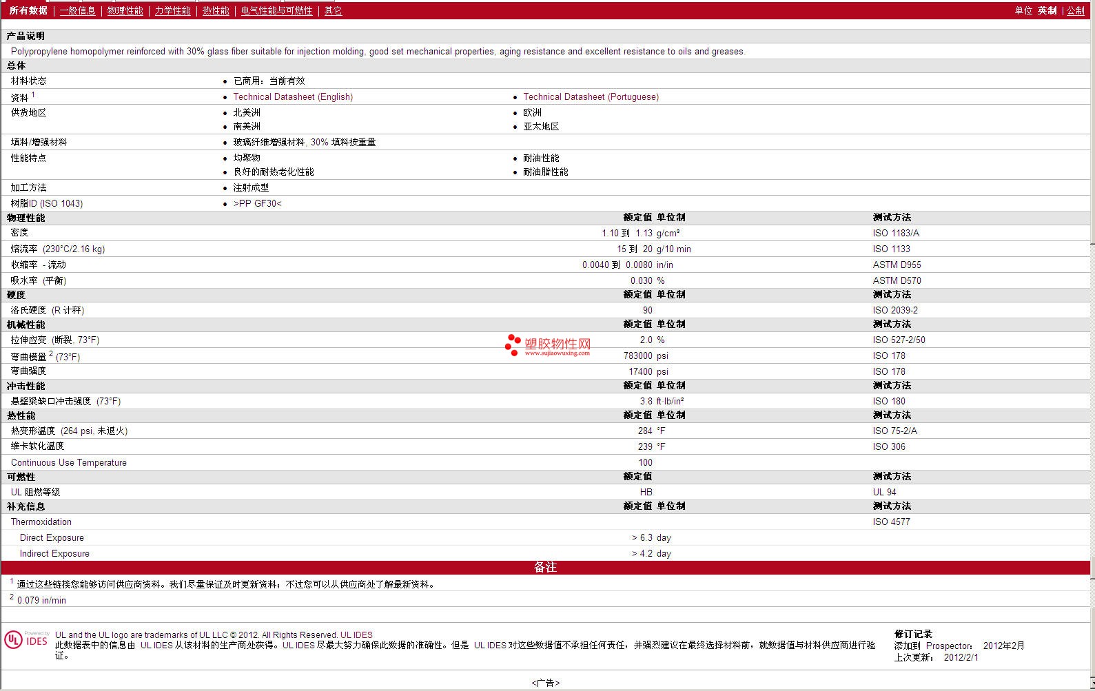Switch to the 电气性能与可燃性 tab
Image resolution: width=1095 pixels, height=691 pixels.
point(276,11)
